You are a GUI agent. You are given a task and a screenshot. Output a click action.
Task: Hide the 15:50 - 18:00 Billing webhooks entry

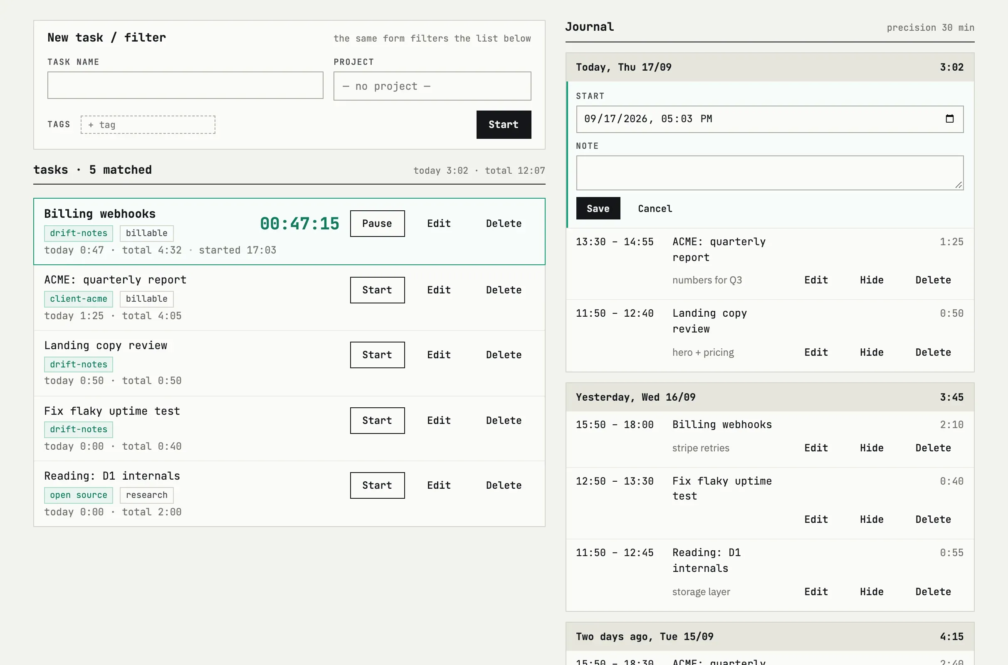pos(871,448)
